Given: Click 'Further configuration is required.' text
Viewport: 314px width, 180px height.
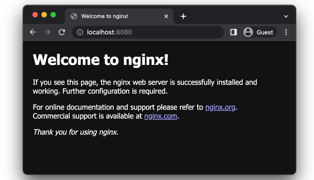Looking at the screenshot, I should tap(115, 91).
